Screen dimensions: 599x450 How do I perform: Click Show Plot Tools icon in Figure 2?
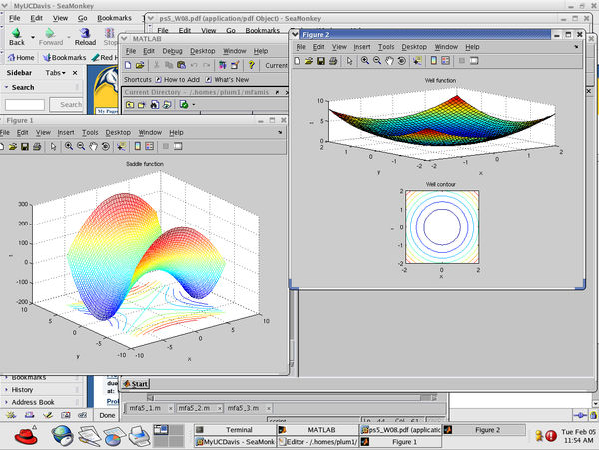pyautogui.click(x=474, y=60)
